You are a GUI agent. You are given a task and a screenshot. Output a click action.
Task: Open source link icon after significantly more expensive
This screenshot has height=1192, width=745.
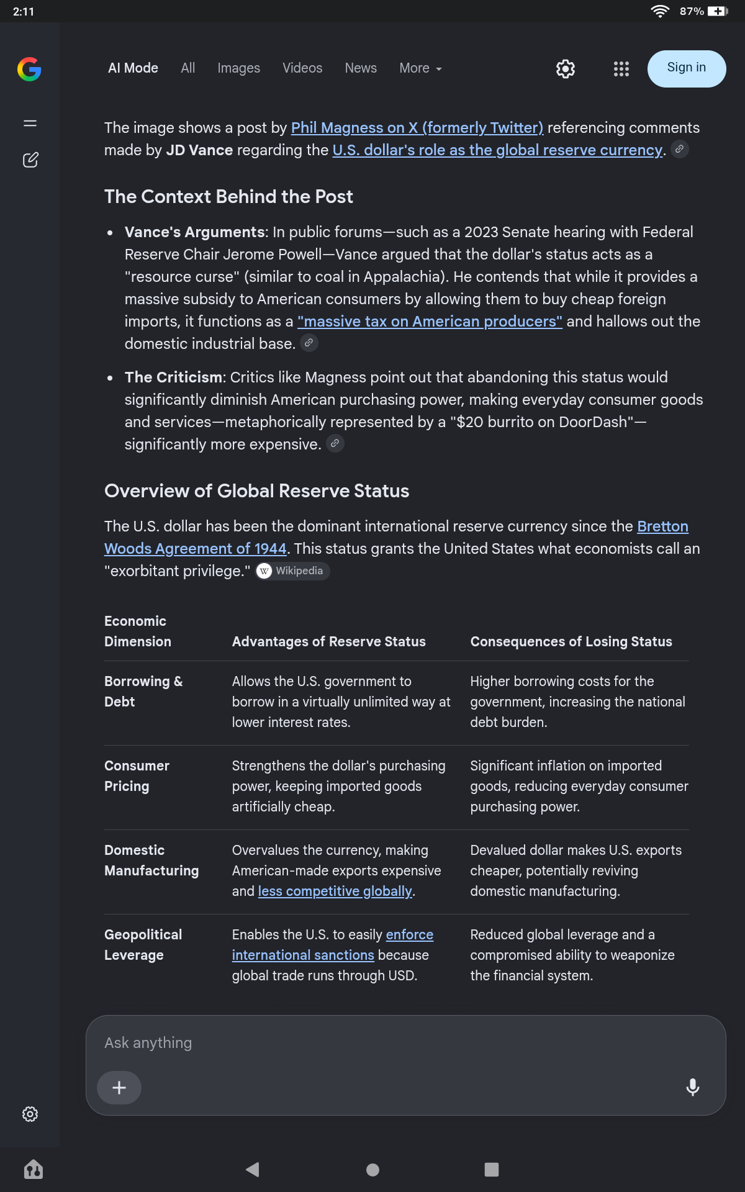(335, 443)
